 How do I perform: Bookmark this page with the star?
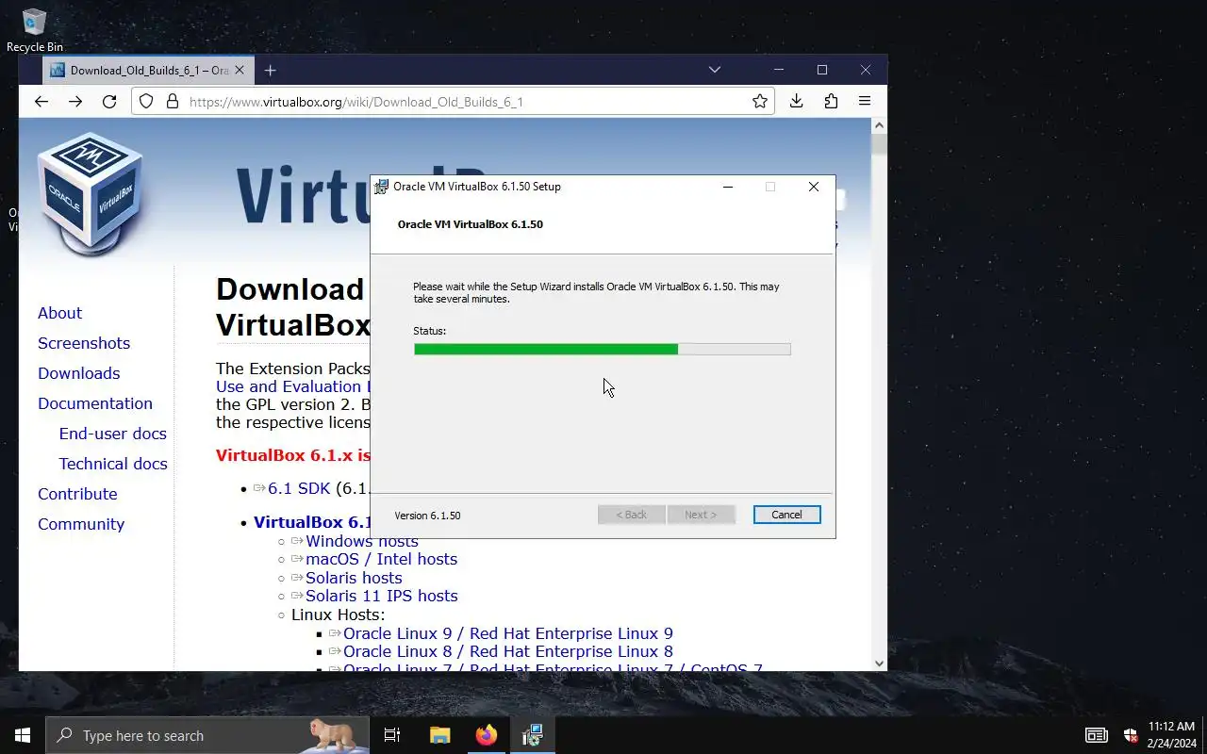pyautogui.click(x=760, y=102)
